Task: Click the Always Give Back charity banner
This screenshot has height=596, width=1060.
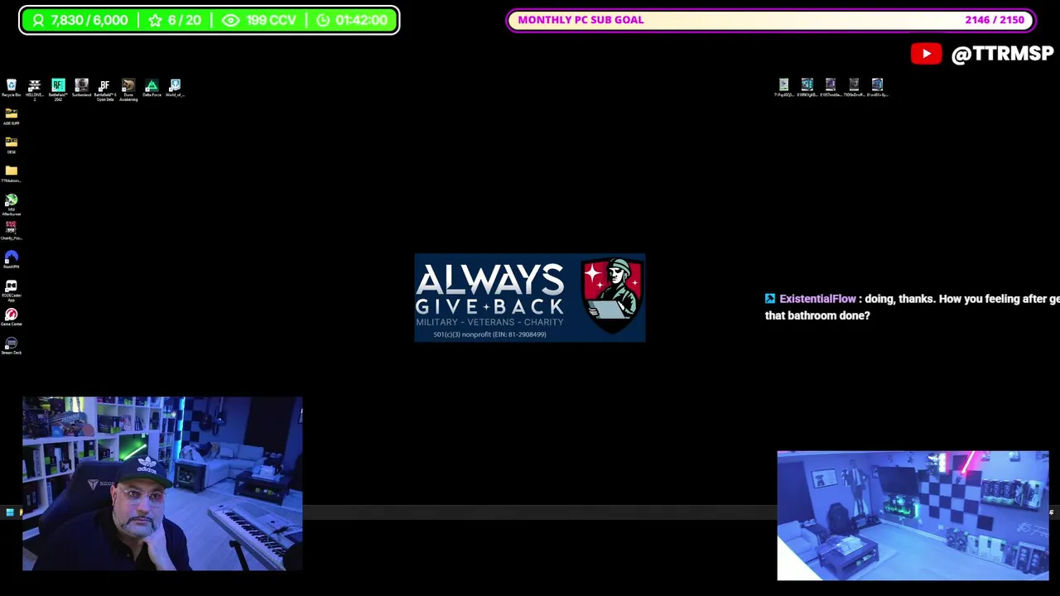Action: [x=530, y=298]
